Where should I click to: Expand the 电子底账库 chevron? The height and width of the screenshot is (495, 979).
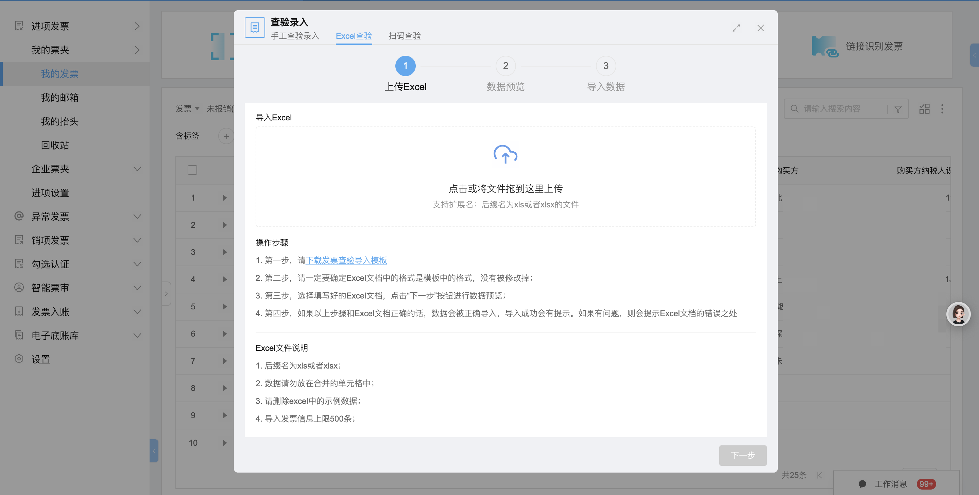tap(137, 335)
